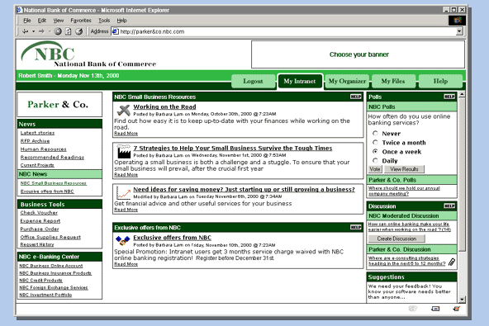Switch to the My Files tab
The width and height of the screenshot is (489, 326).
coord(393,82)
